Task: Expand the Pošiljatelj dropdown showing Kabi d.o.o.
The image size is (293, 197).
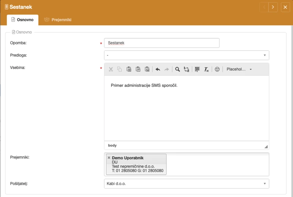Action: pos(186,183)
